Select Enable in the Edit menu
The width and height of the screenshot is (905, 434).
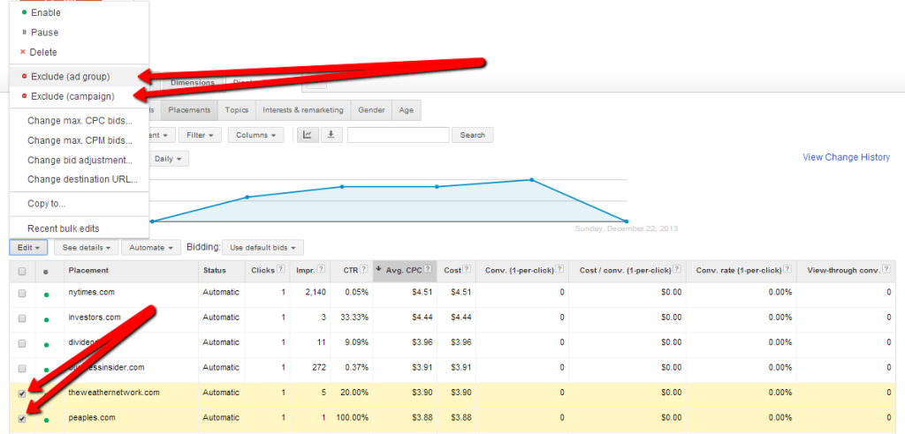point(79,12)
